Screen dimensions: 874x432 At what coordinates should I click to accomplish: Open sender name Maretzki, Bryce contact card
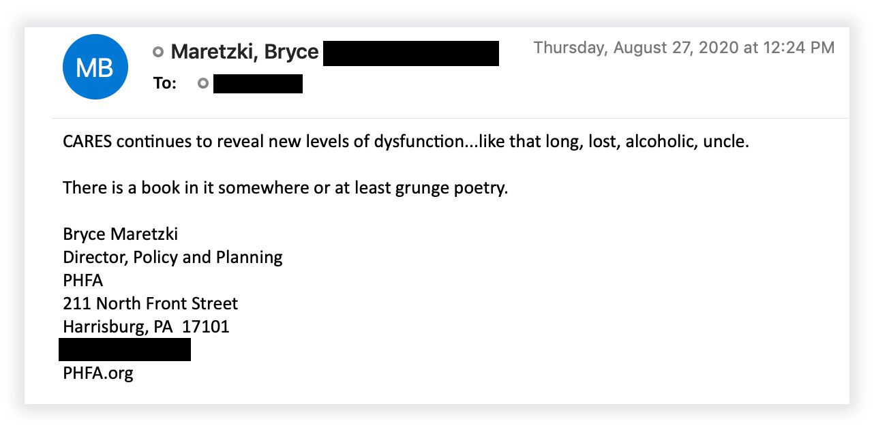[244, 52]
